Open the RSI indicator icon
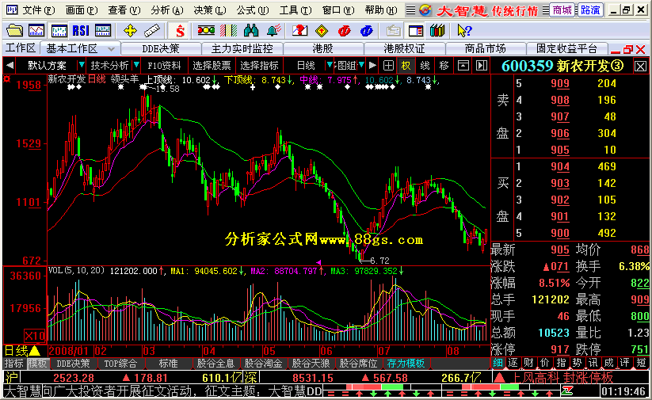 81,30
